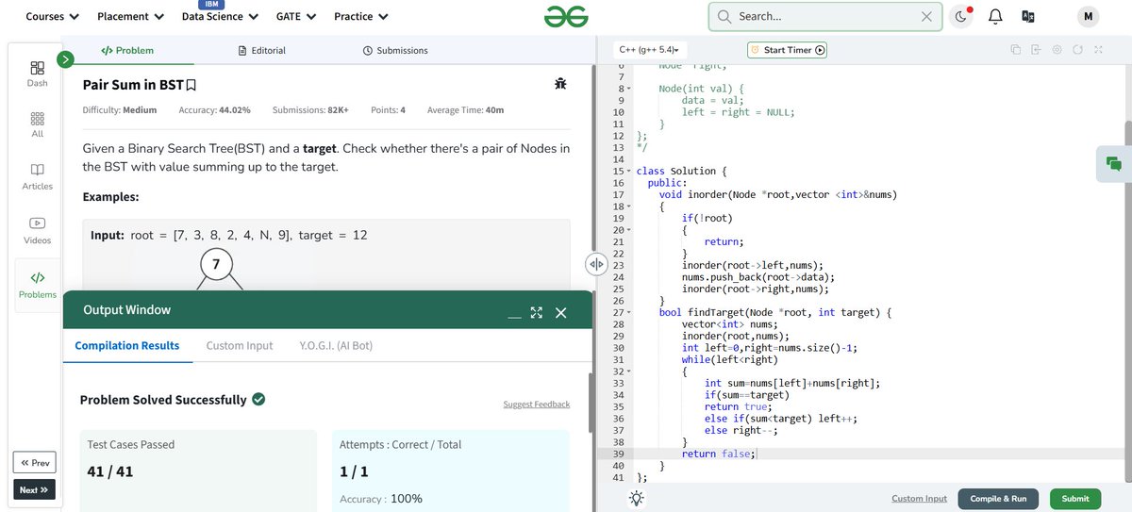Image resolution: width=1132 pixels, height=512 pixels.
Task: Click the editor exit/import icon
Action: click(1036, 50)
